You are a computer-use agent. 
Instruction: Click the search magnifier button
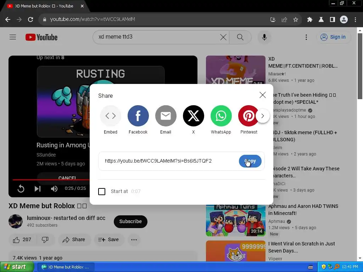[240, 37]
